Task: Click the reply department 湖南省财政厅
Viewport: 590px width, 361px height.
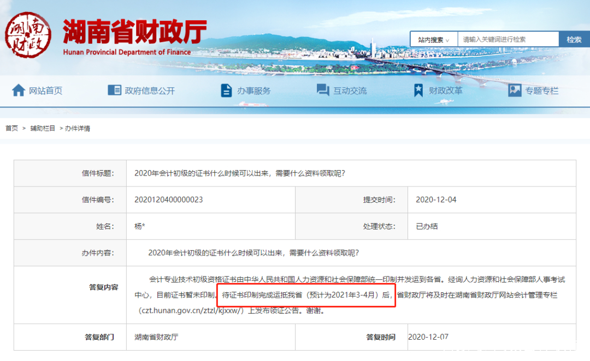Action: 156,337
